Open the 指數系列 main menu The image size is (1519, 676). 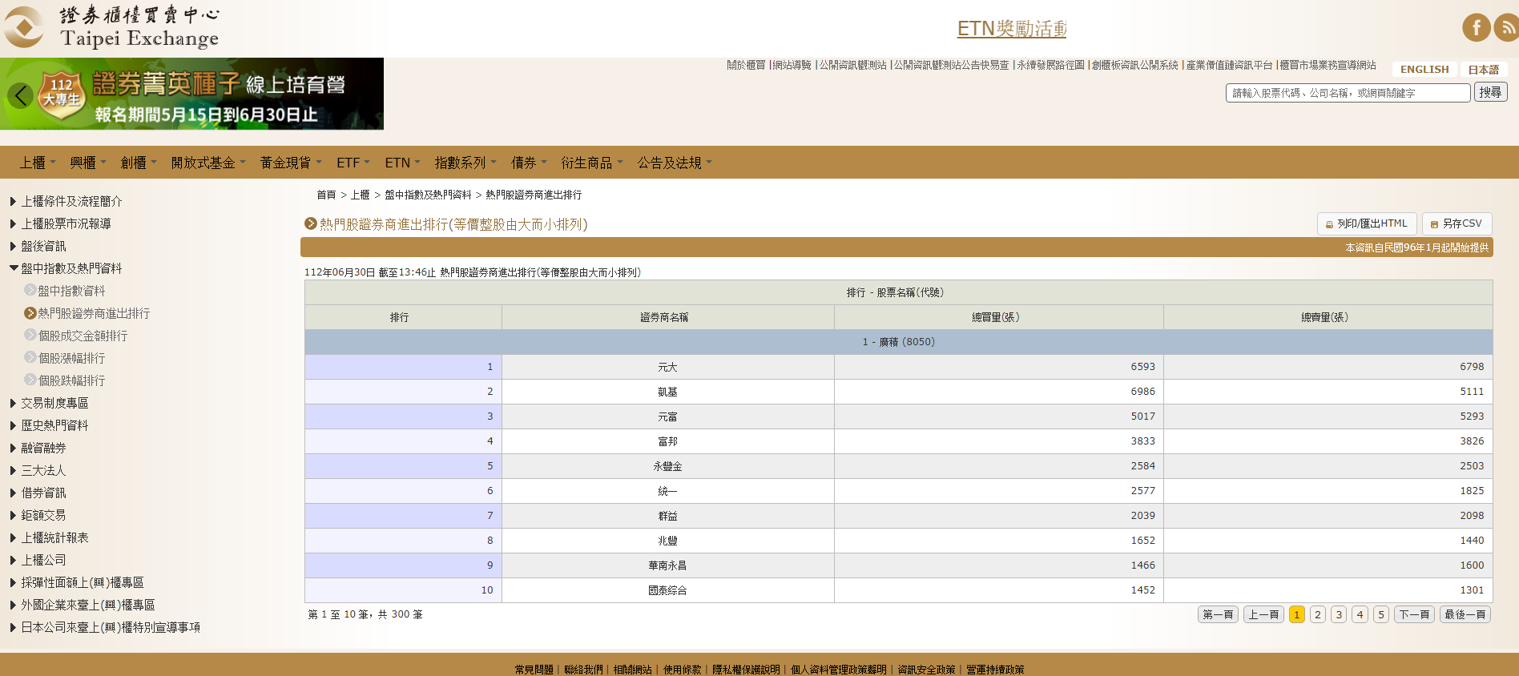[465, 163]
